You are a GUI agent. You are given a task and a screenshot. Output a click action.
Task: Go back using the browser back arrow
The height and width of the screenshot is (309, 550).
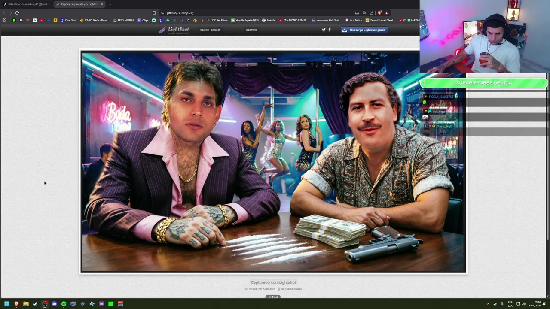[4, 13]
